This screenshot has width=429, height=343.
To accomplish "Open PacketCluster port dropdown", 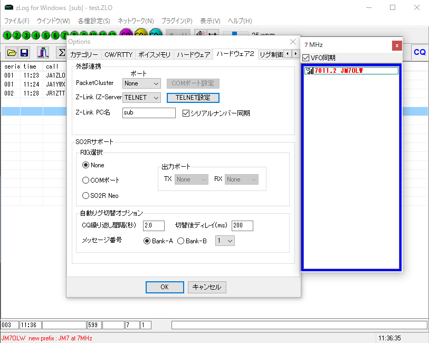I will (x=141, y=83).
